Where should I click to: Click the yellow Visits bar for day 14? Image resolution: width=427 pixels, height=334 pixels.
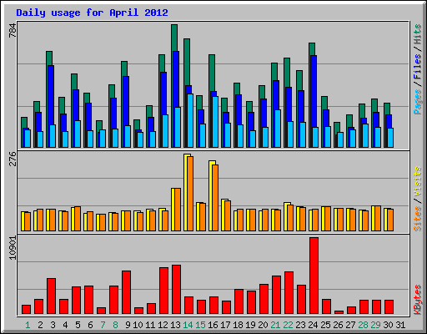(186, 192)
